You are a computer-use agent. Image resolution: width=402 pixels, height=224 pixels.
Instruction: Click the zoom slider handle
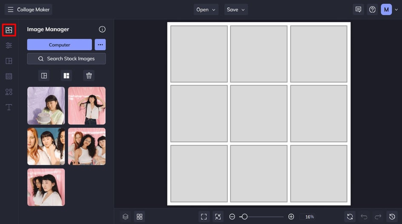click(244, 217)
